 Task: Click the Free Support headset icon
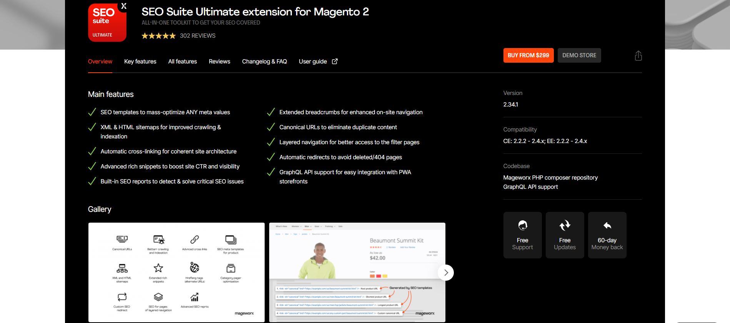(x=522, y=225)
